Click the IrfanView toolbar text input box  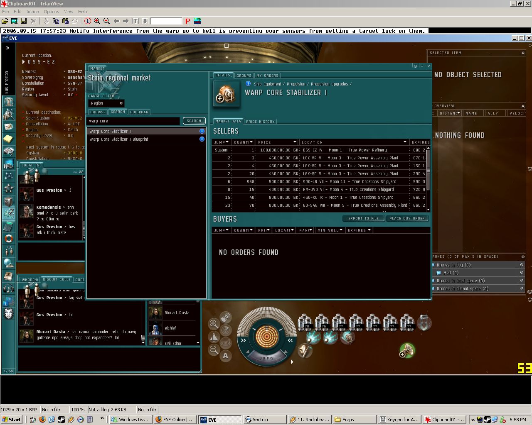[166, 21]
